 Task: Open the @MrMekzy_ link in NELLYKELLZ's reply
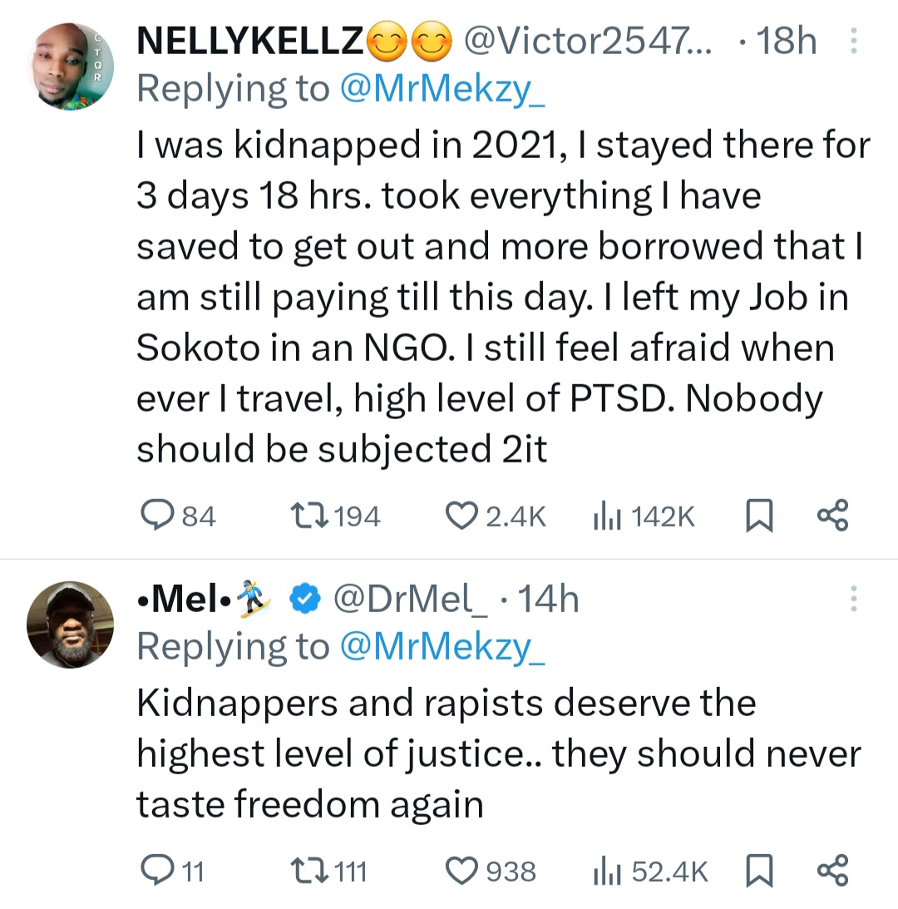442,89
